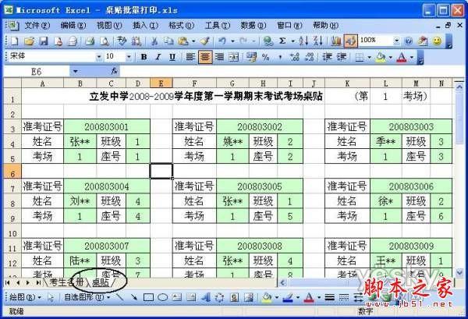This screenshot has height=319, width=468.
Task: Sort descending with the Z-A icon
Action: tap(318, 41)
